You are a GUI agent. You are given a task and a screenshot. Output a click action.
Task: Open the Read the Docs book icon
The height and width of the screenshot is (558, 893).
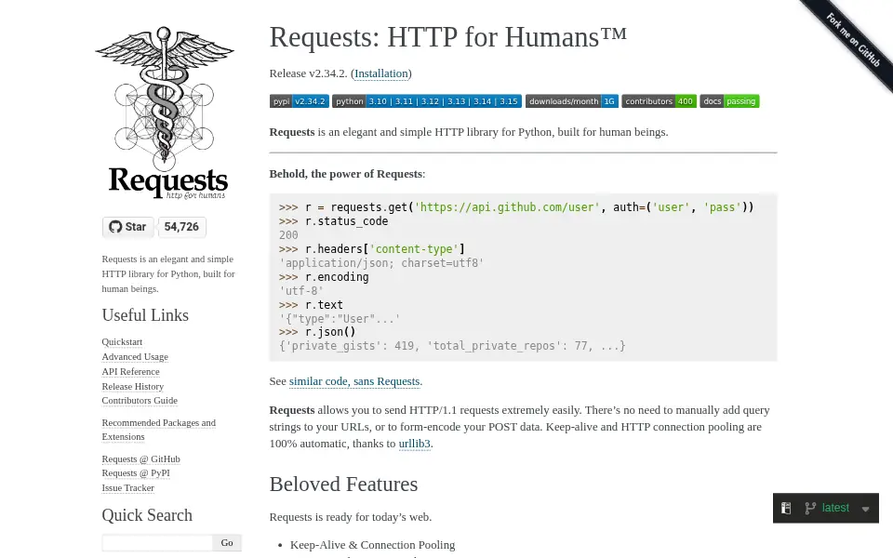786,508
